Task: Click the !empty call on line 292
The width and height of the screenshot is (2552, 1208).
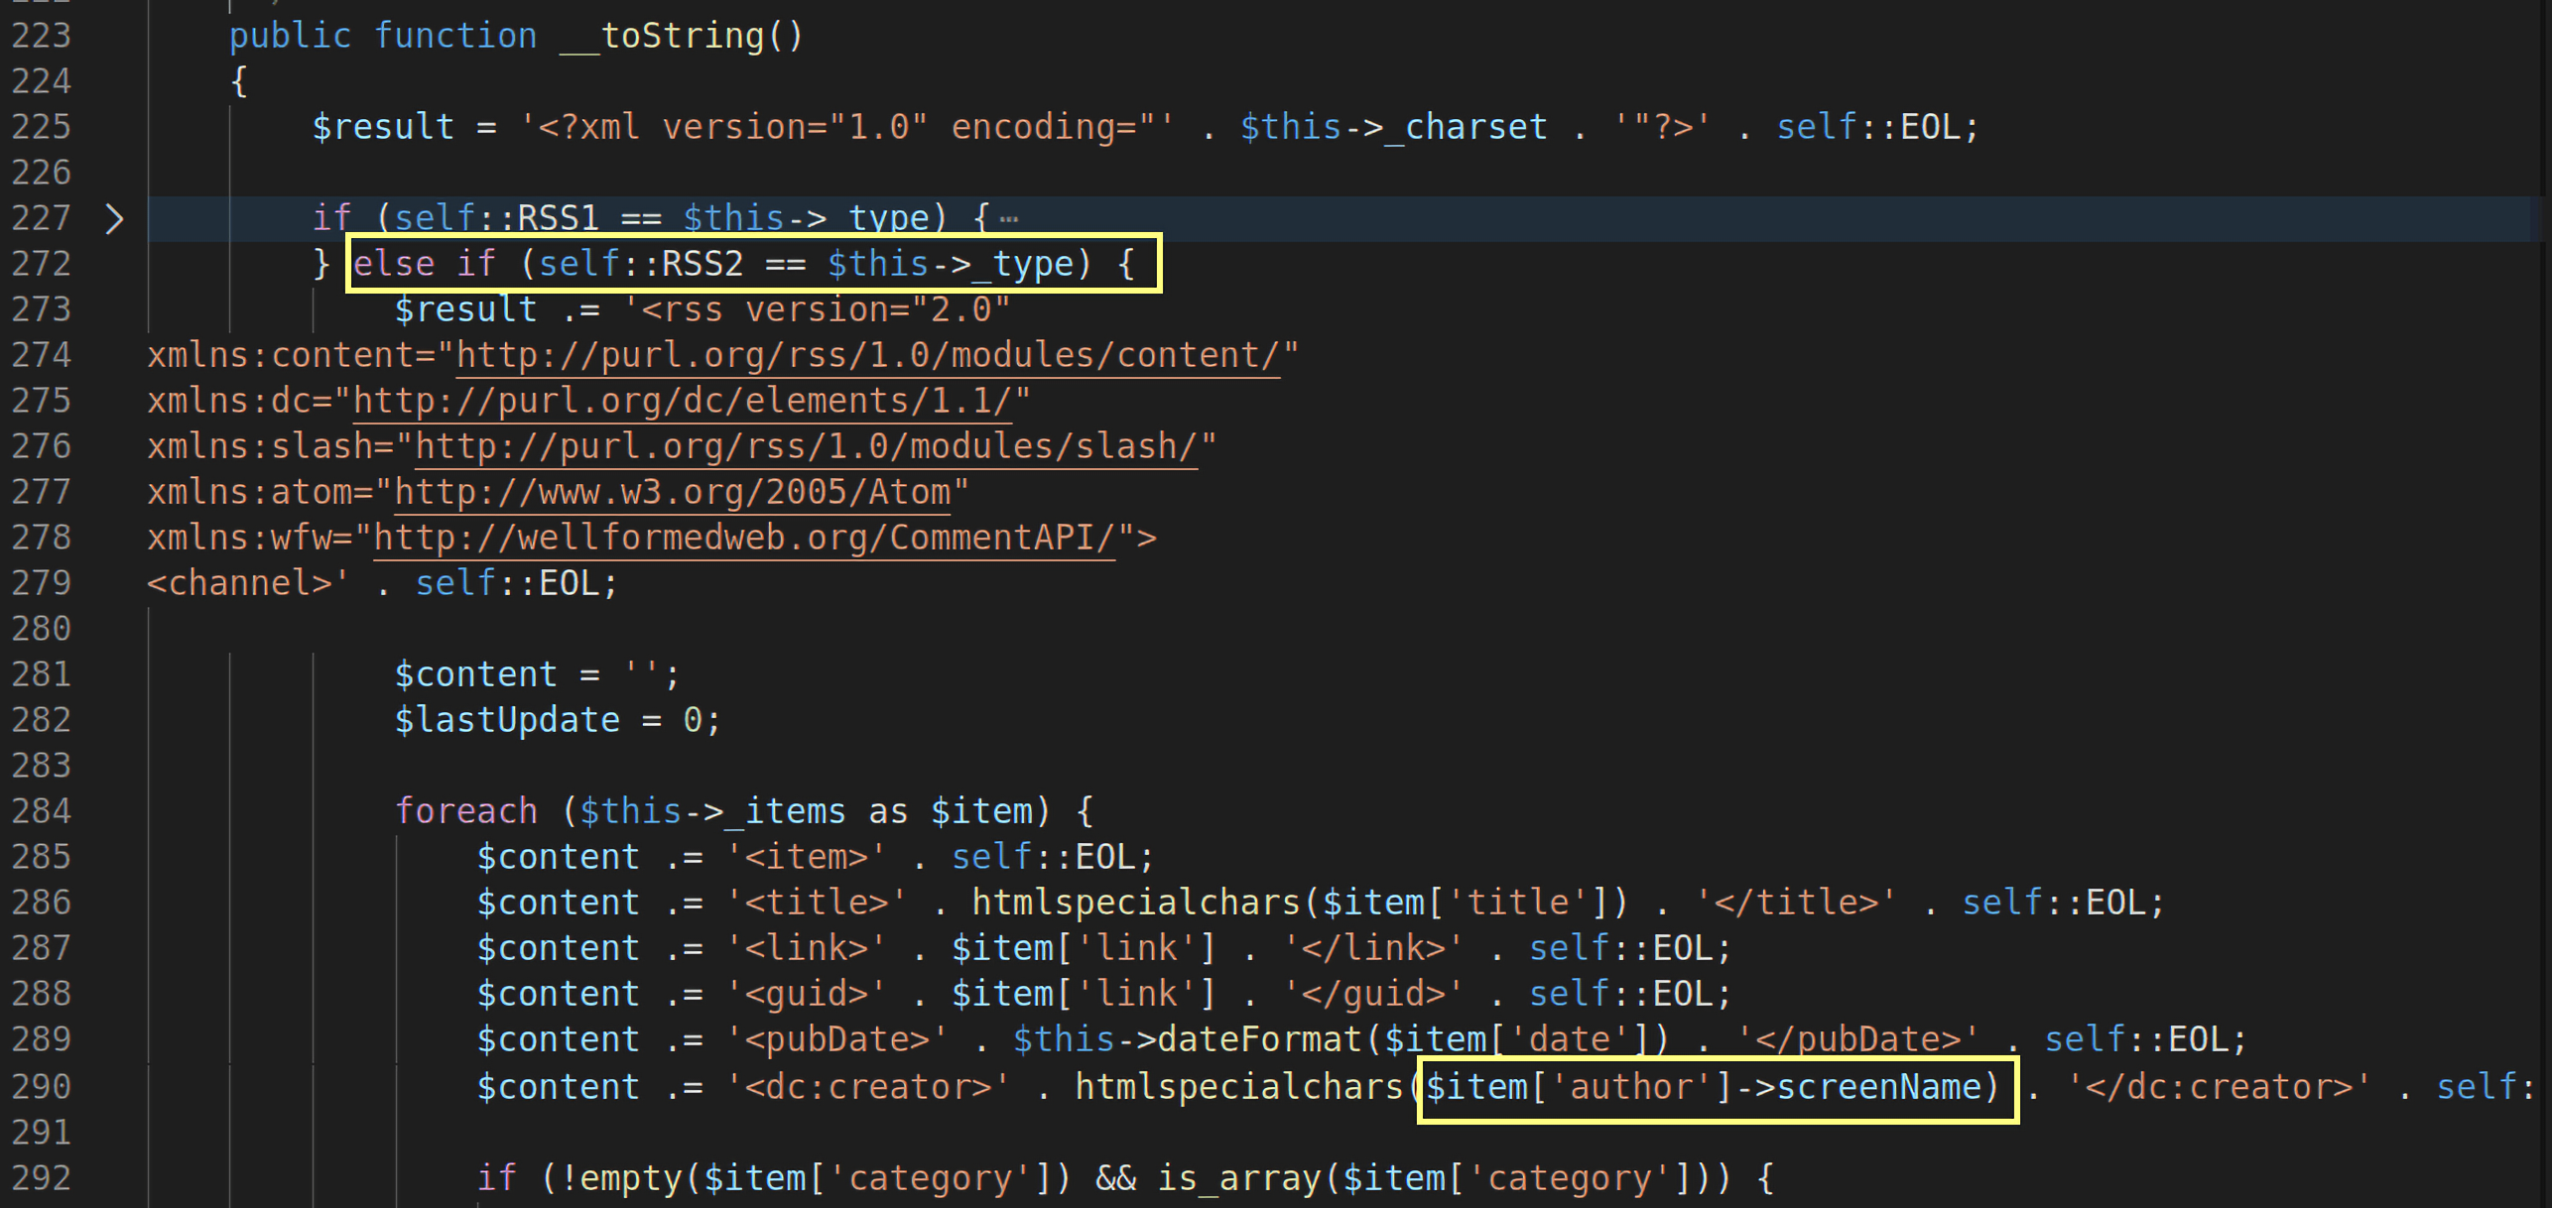Action: pyautogui.click(x=620, y=1178)
